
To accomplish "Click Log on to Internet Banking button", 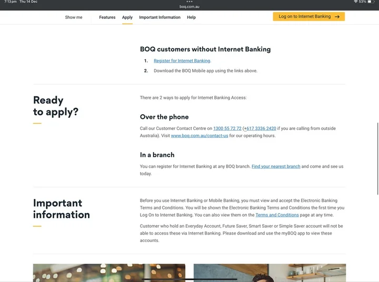I will [x=308, y=16].
